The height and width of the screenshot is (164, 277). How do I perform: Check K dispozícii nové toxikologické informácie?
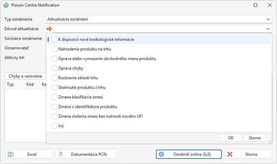55,39
